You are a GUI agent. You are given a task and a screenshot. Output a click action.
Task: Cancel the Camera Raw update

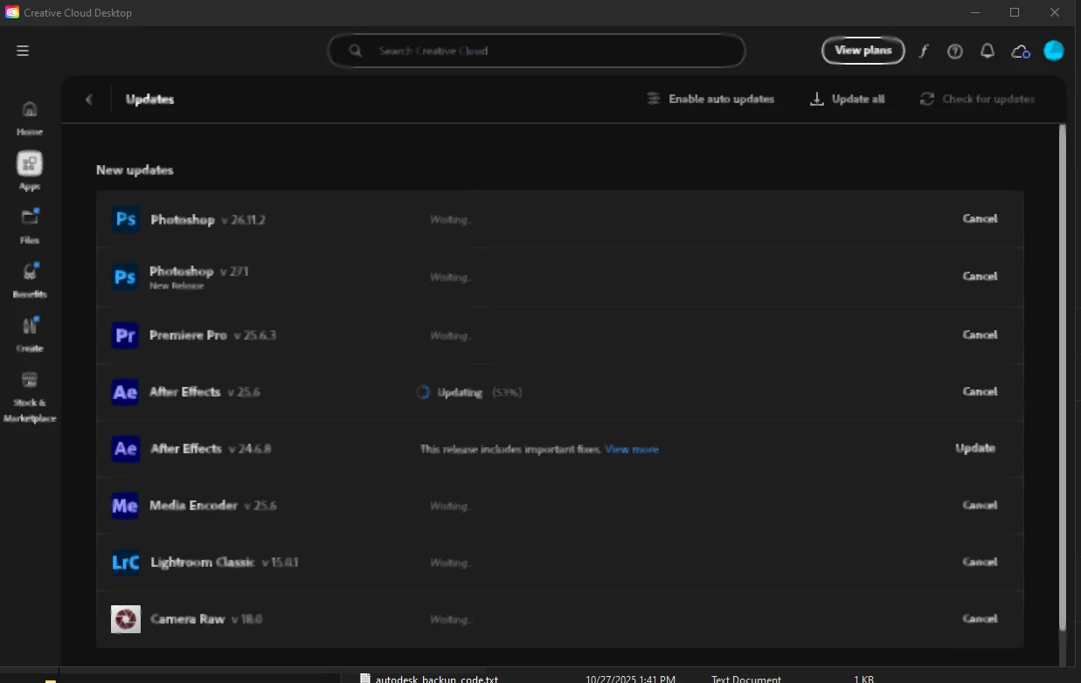pyautogui.click(x=980, y=618)
